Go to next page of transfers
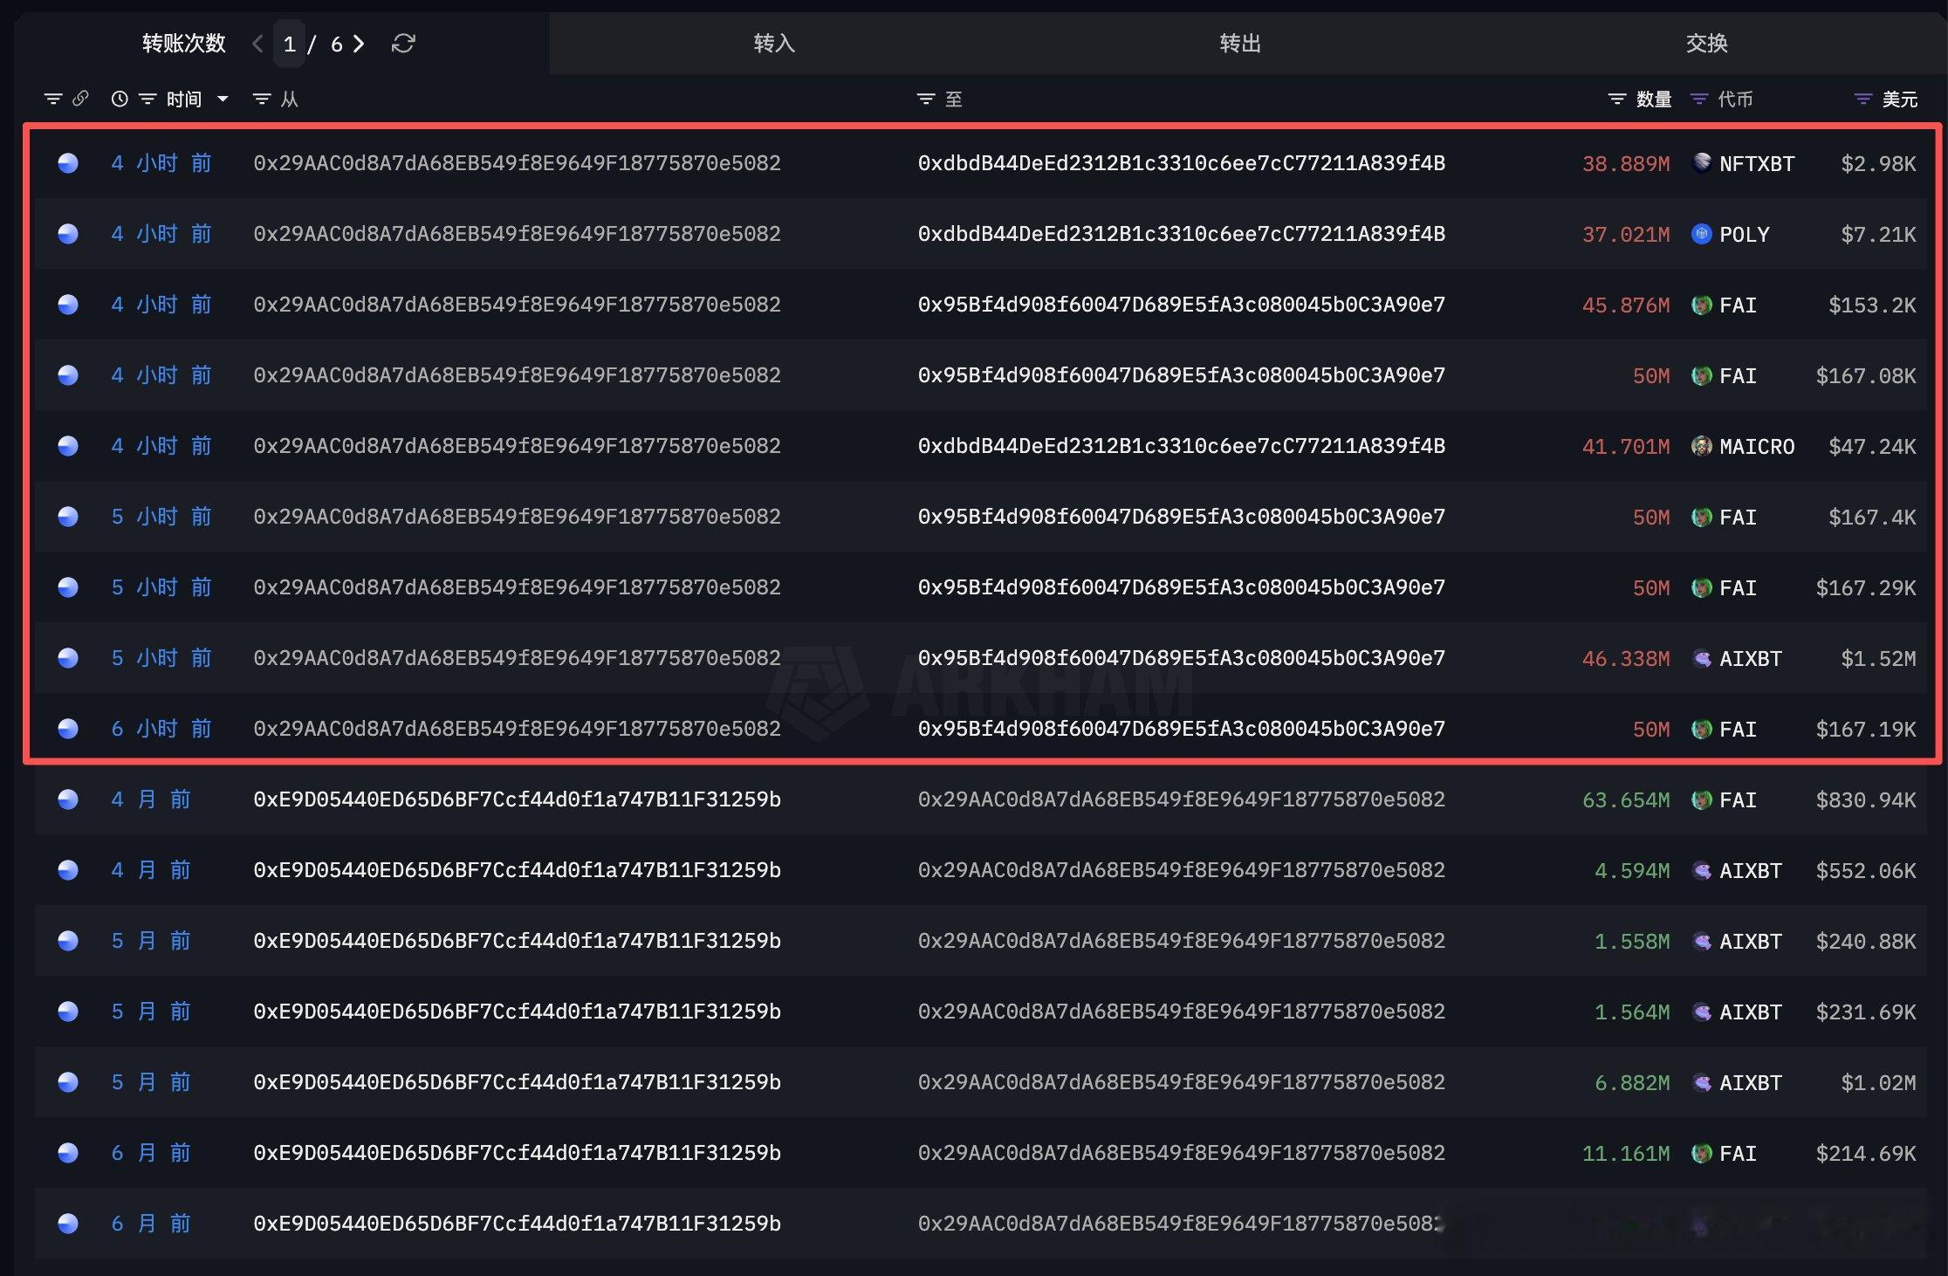1948x1276 pixels. pos(359,44)
